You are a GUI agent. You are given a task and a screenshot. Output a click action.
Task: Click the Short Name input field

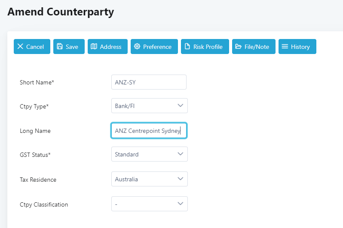149,82
